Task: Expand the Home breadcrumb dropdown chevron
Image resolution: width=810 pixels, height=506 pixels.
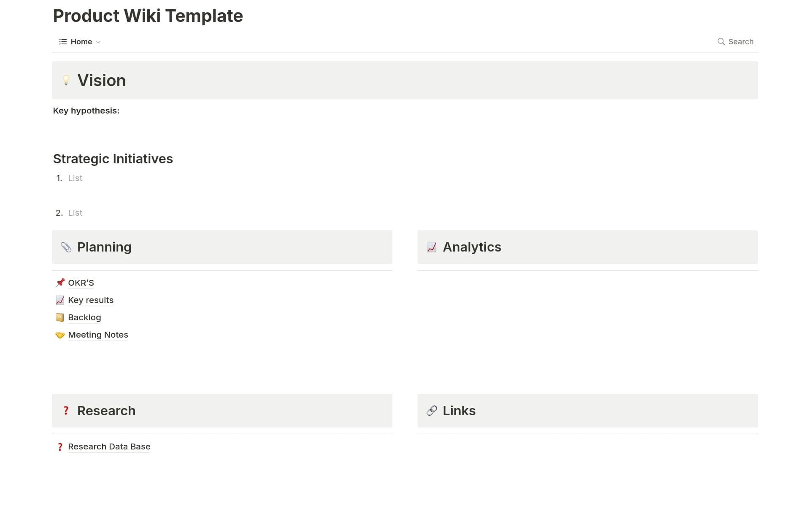Action: pyautogui.click(x=98, y=42)
